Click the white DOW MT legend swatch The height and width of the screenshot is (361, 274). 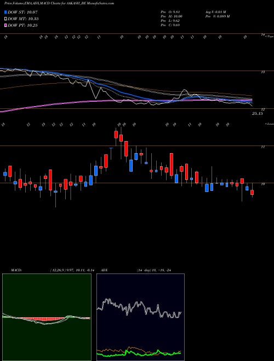click(5, 19)
